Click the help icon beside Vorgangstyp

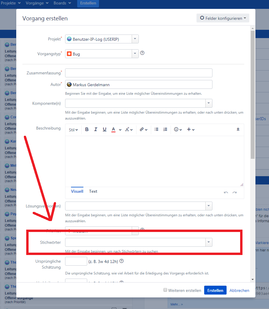[142, 53]
